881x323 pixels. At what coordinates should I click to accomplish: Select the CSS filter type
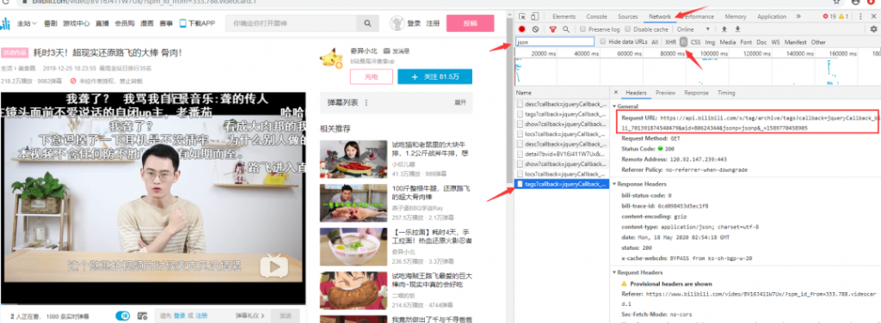[x=695, y=42]
